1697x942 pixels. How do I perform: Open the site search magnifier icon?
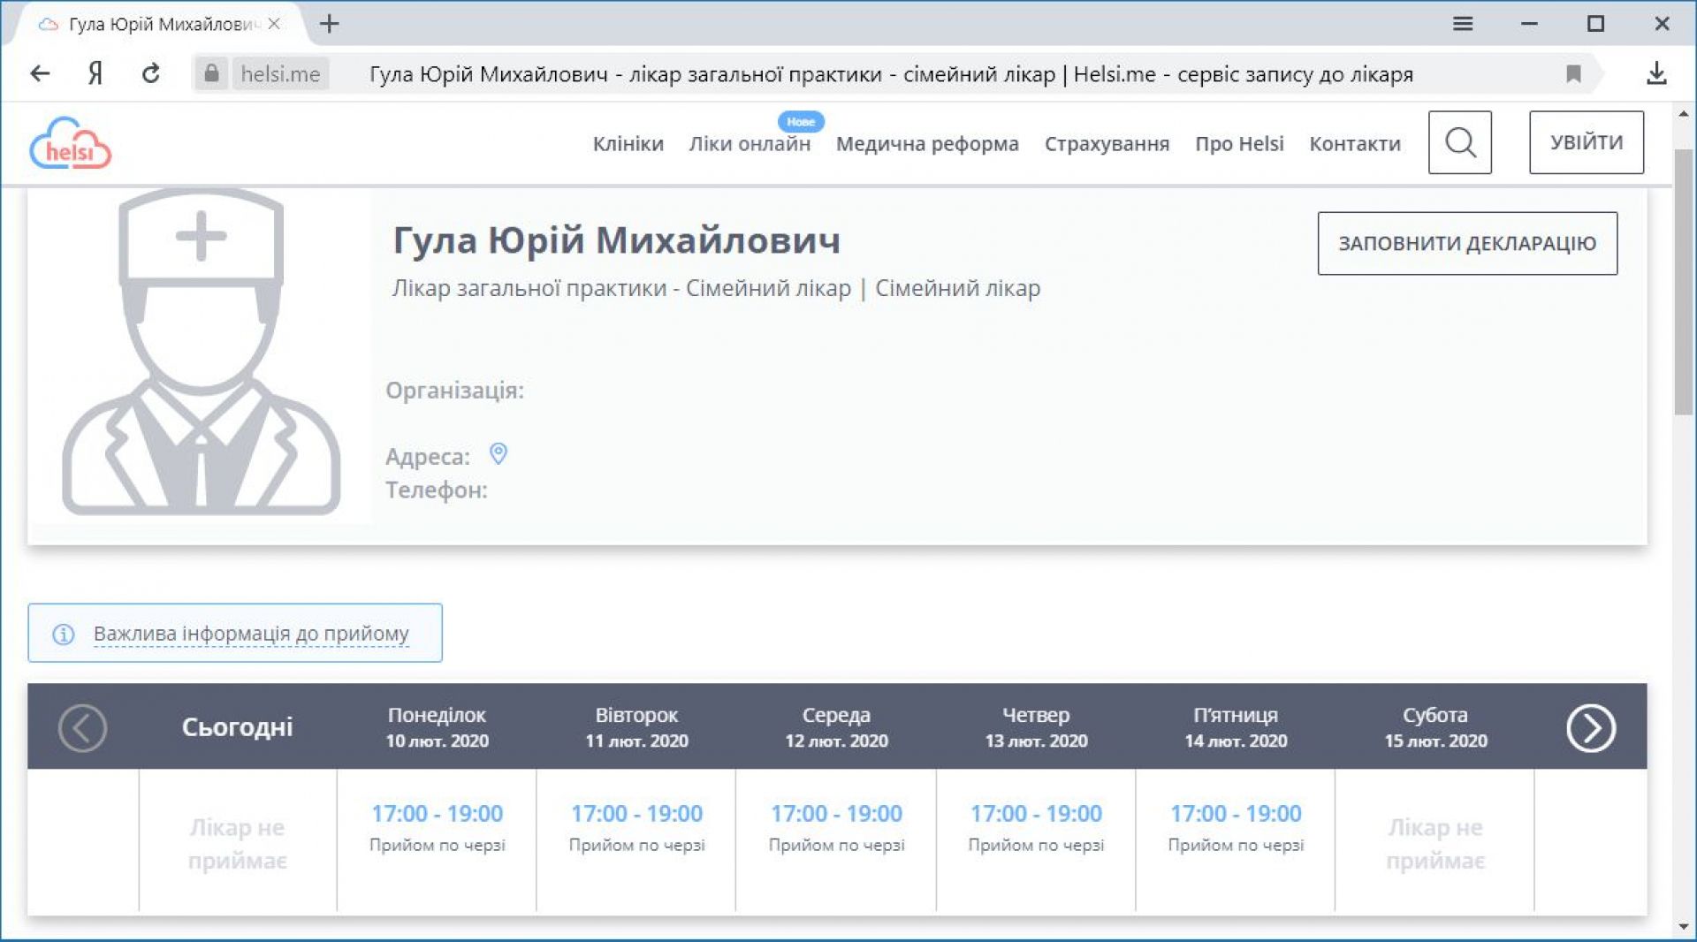click(1460, 142)
